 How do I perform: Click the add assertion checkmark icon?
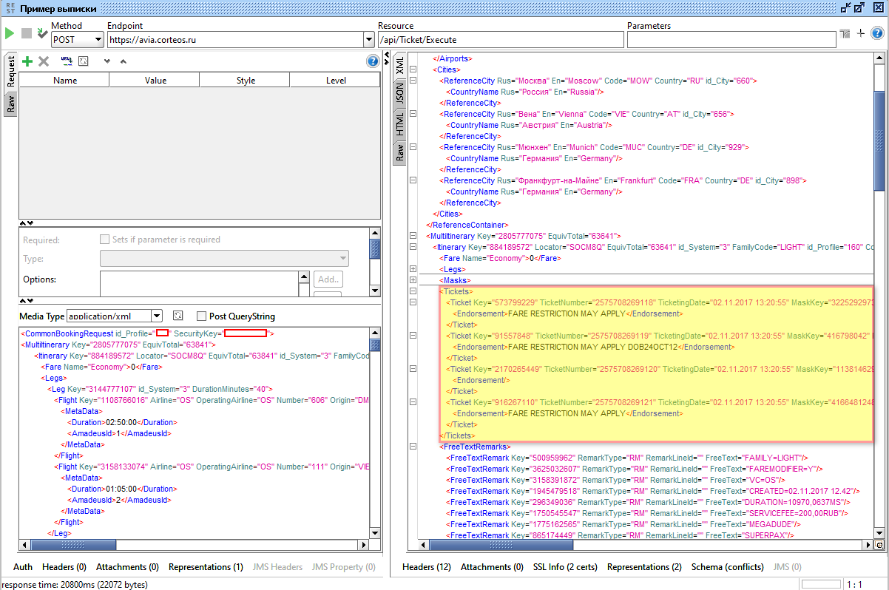[x=42, y=33]
